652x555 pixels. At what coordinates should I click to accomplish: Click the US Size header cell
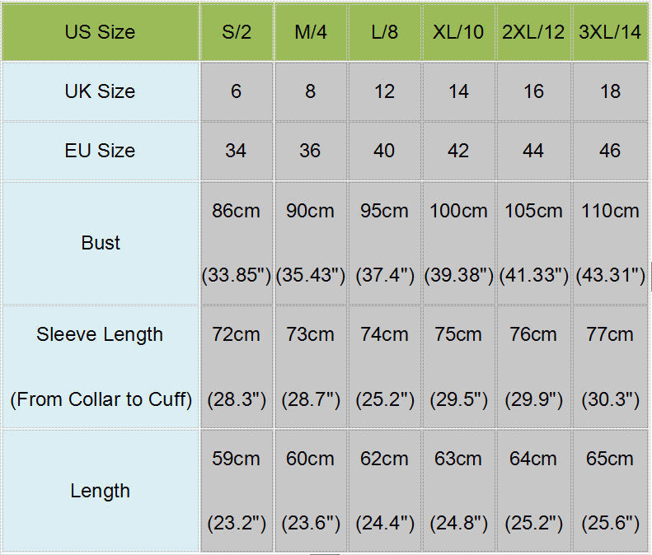[x=100, y=33]
